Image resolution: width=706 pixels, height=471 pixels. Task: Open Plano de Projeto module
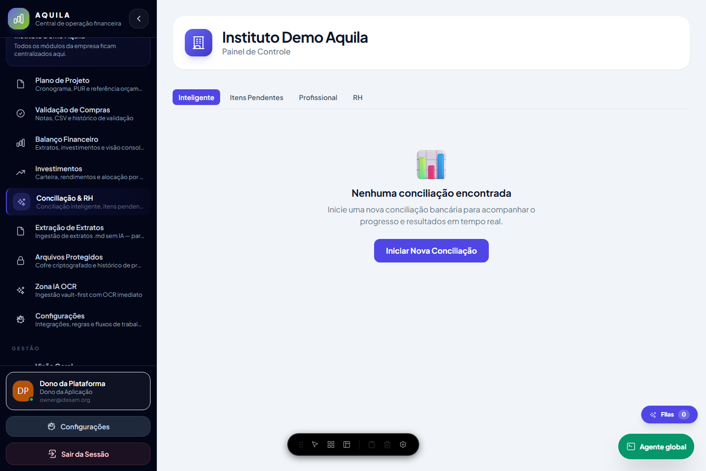coord(78,84)
